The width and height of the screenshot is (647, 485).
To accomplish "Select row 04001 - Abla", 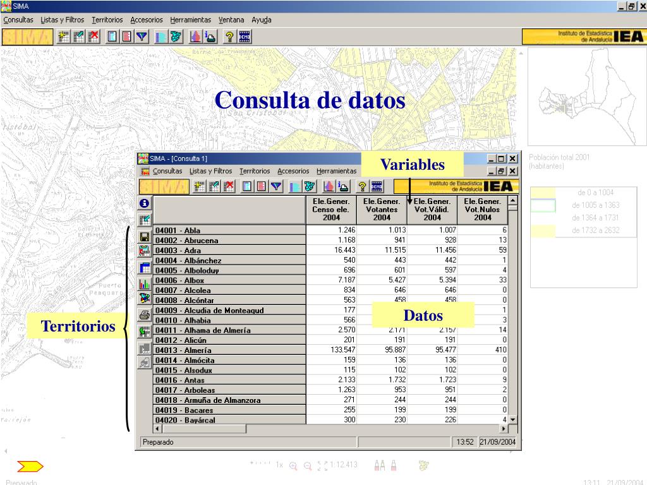I will (229, 231).
